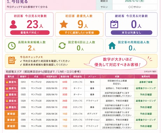This screenshot has height=133, width=161.
Task: Click the 0人 value under 固定客の周期超過人数
Action: coord(132,48)
